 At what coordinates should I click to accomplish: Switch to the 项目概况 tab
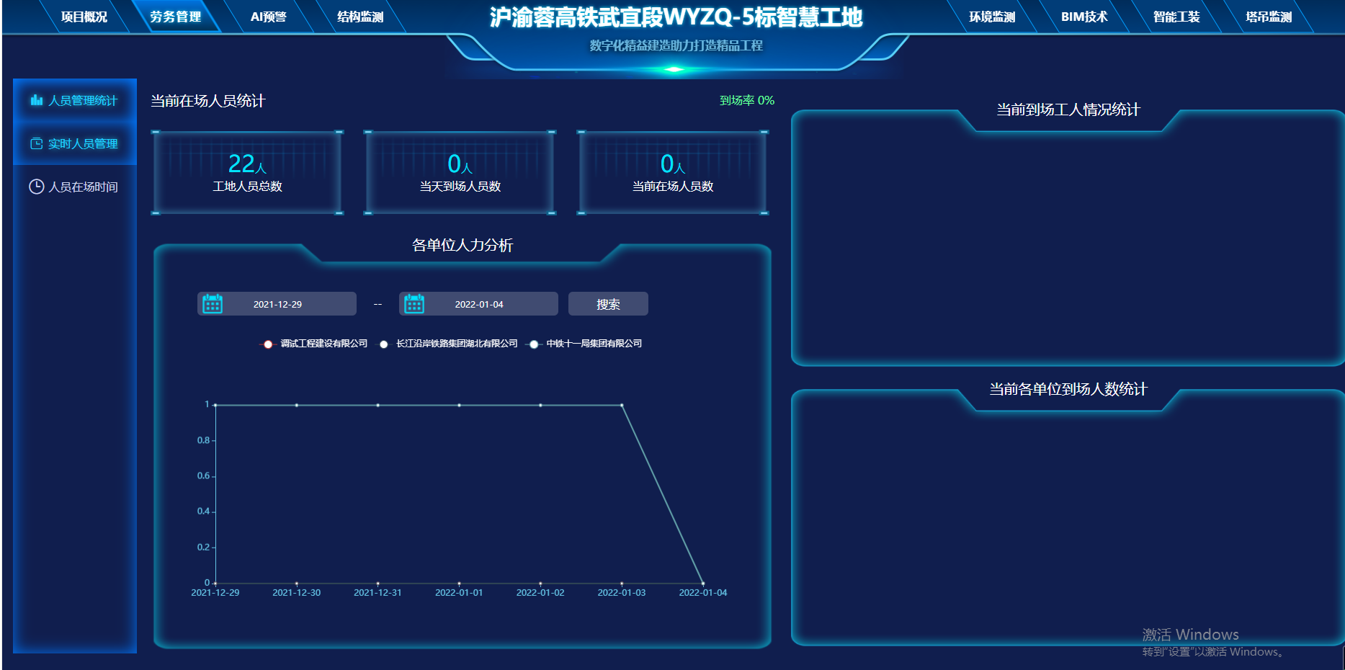tap(84, 17)
